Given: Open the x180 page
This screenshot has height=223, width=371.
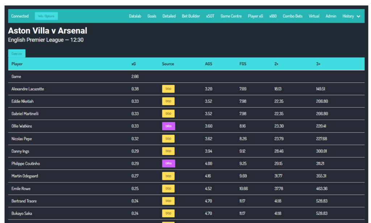Looking at the screenshot, I should pyautogui.click(x=273, y=16).
